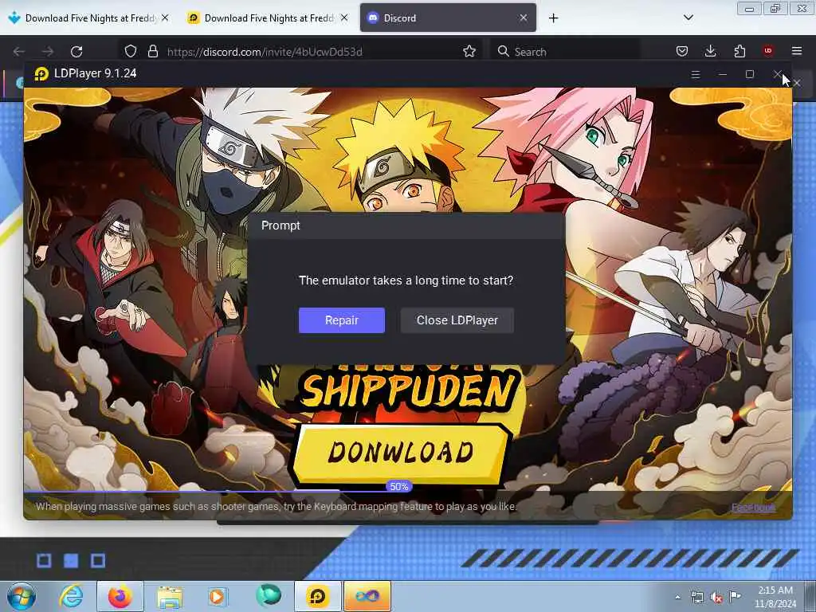Click the first square dot on the web page

click(x=45, y=560)
